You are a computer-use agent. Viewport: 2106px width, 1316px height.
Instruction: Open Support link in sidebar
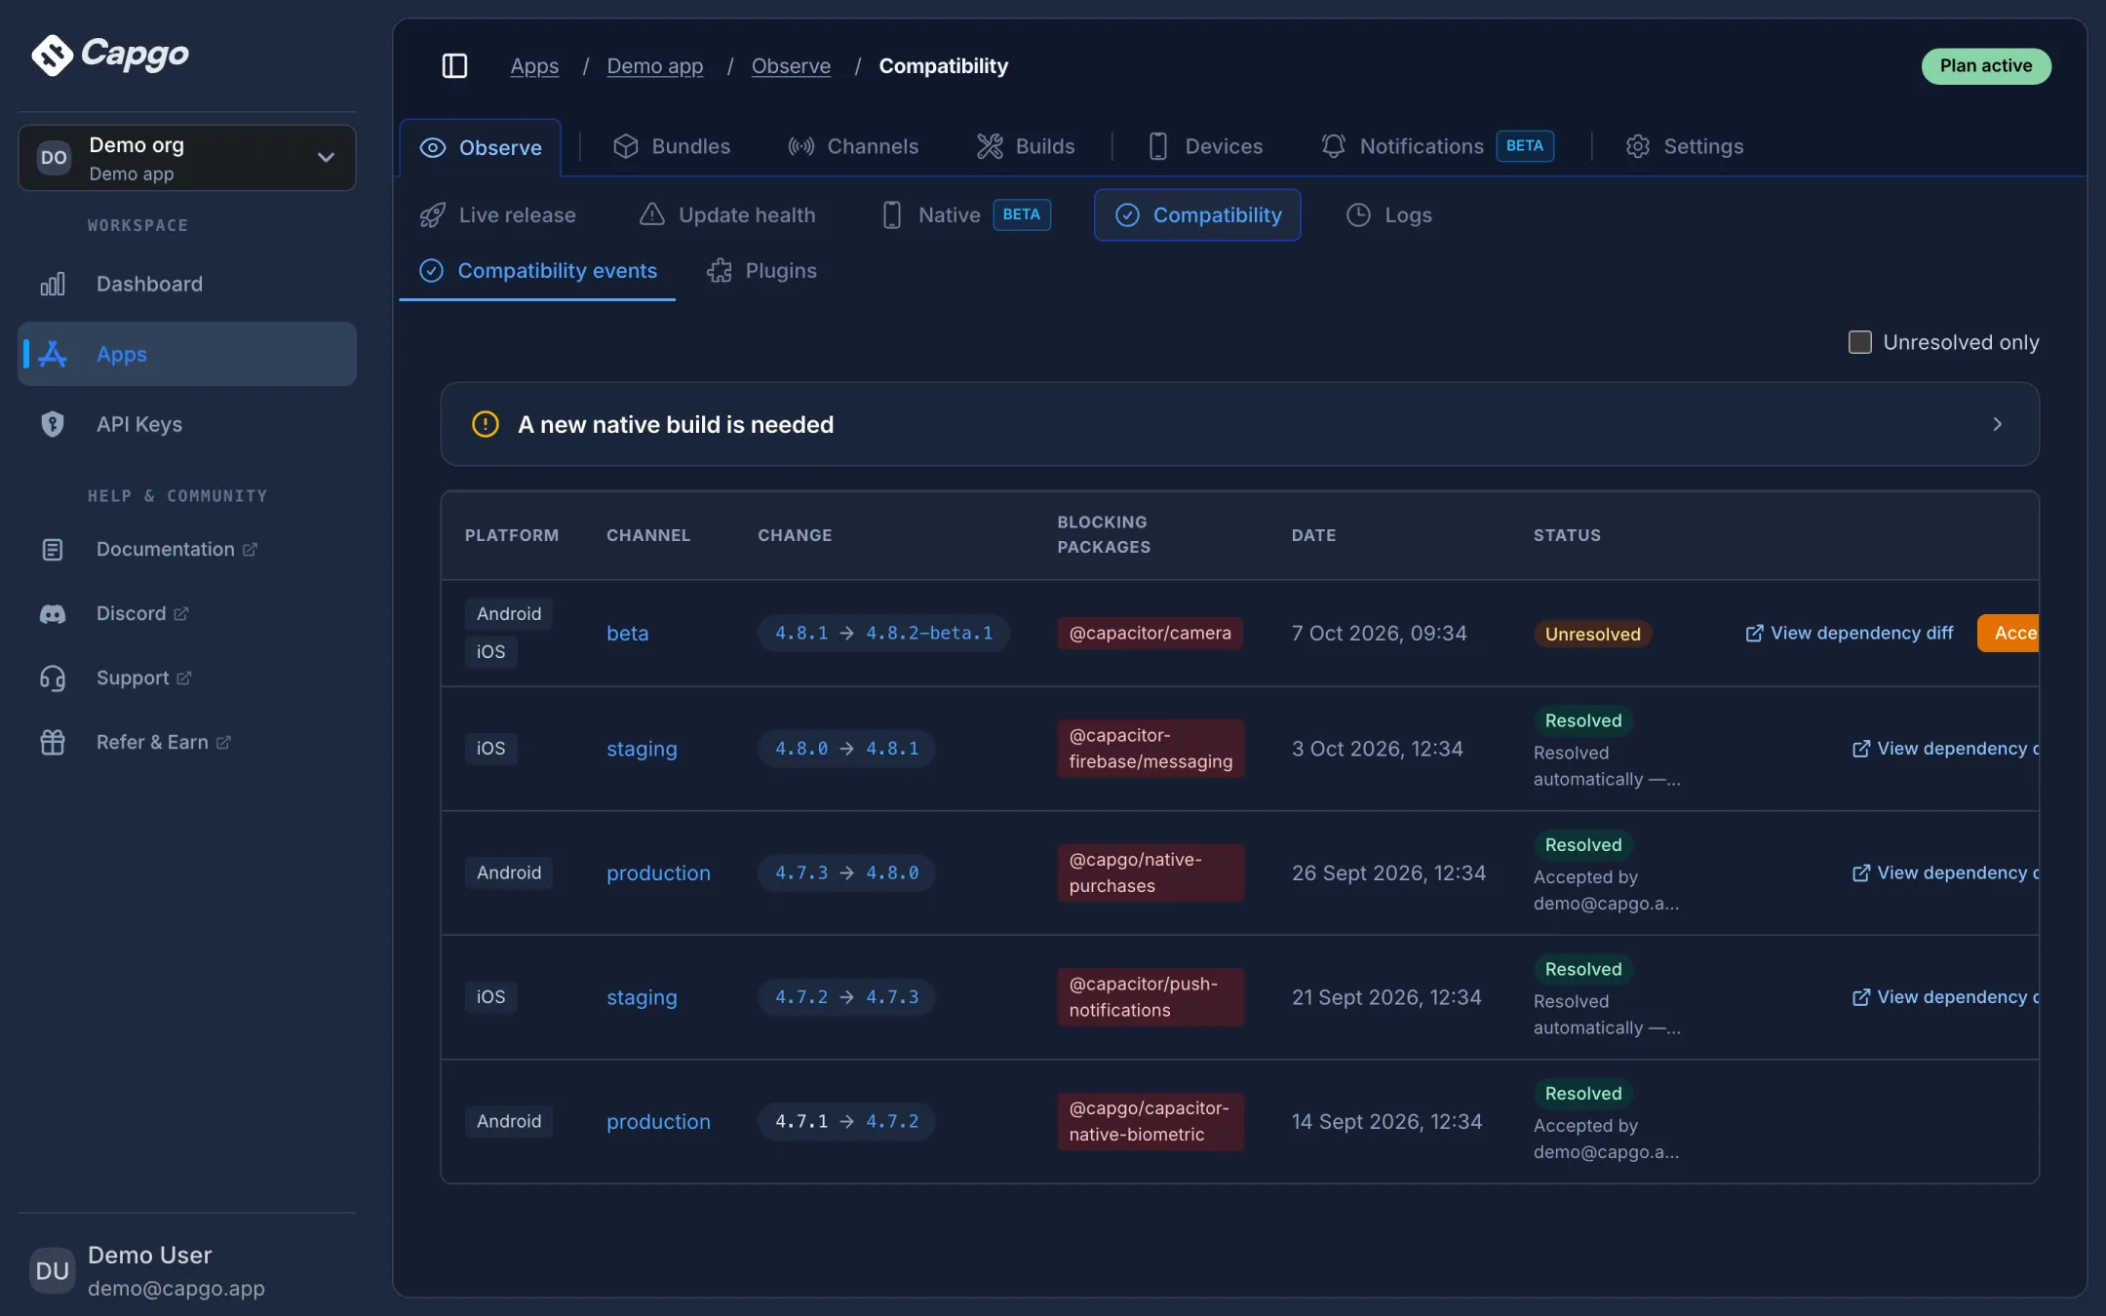[x=187, y=677]
